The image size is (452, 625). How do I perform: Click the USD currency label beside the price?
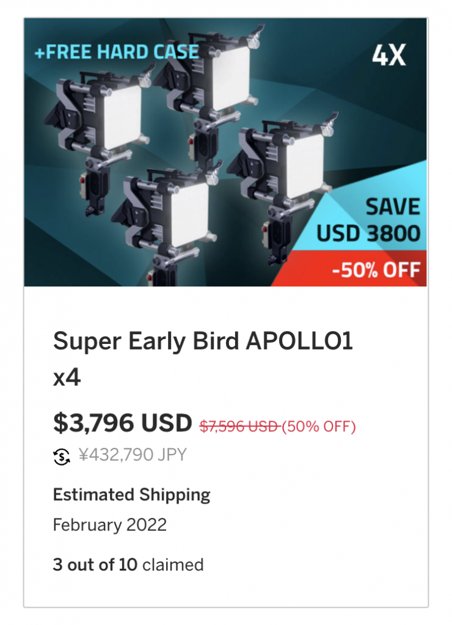167,423
